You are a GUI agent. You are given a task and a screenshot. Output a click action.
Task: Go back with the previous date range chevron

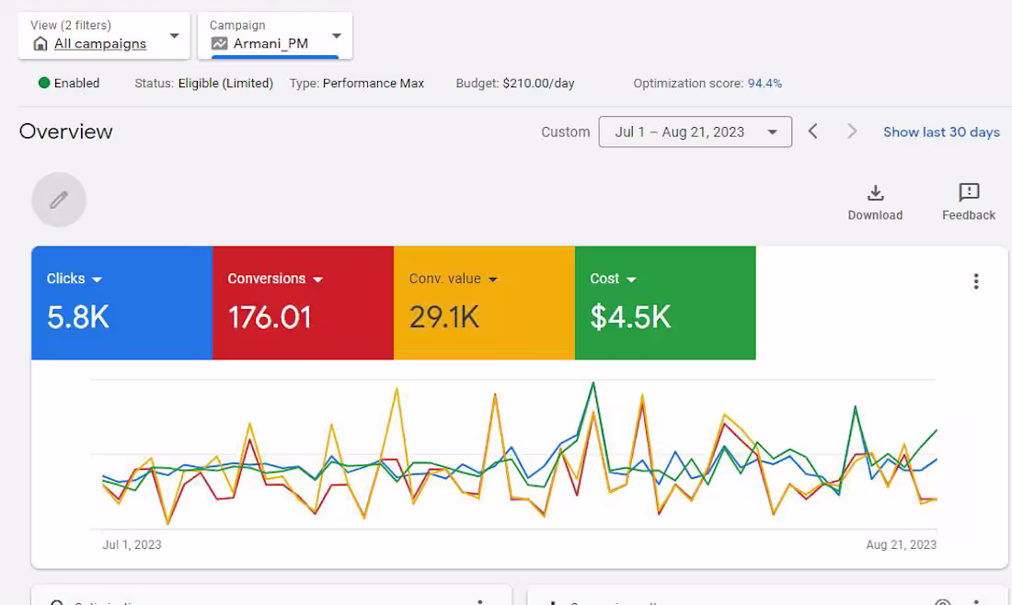click(813, 131)
